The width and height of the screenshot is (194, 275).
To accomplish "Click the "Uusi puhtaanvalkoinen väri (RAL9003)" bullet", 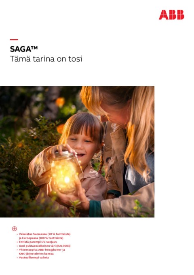I will point(44,246).
